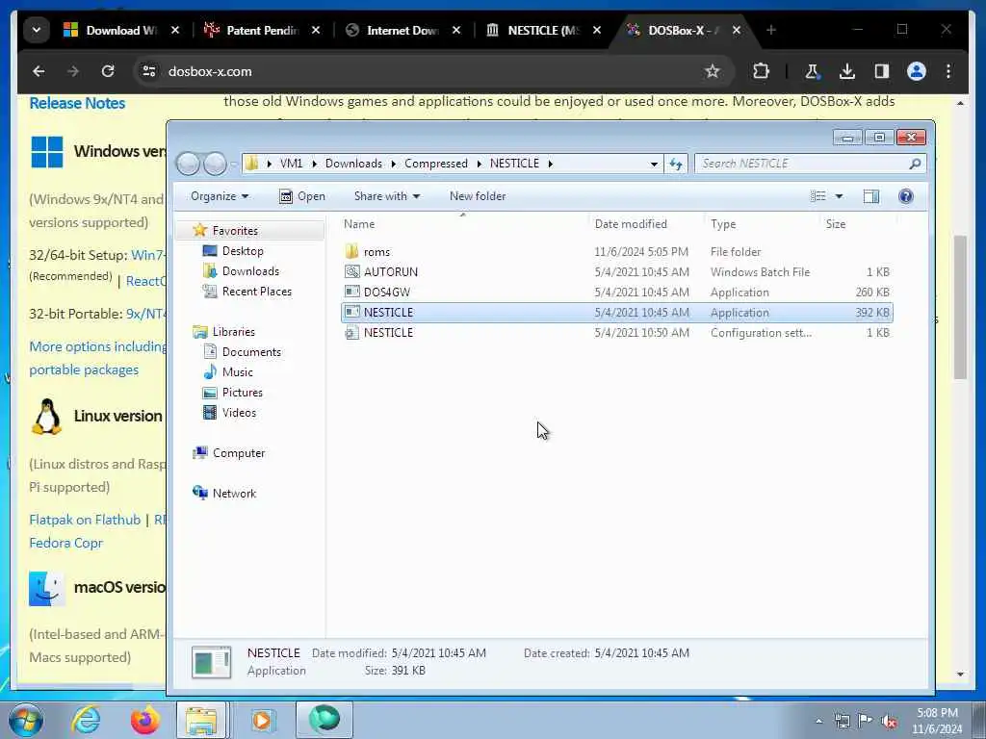Screen dimensions: 986x739
Task: Select the NESTICLE application file row
Action: coord(617,313)
